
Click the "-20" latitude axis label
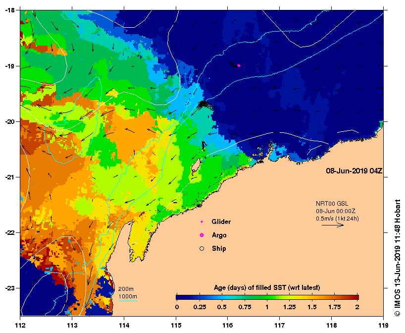click(9, 121)
